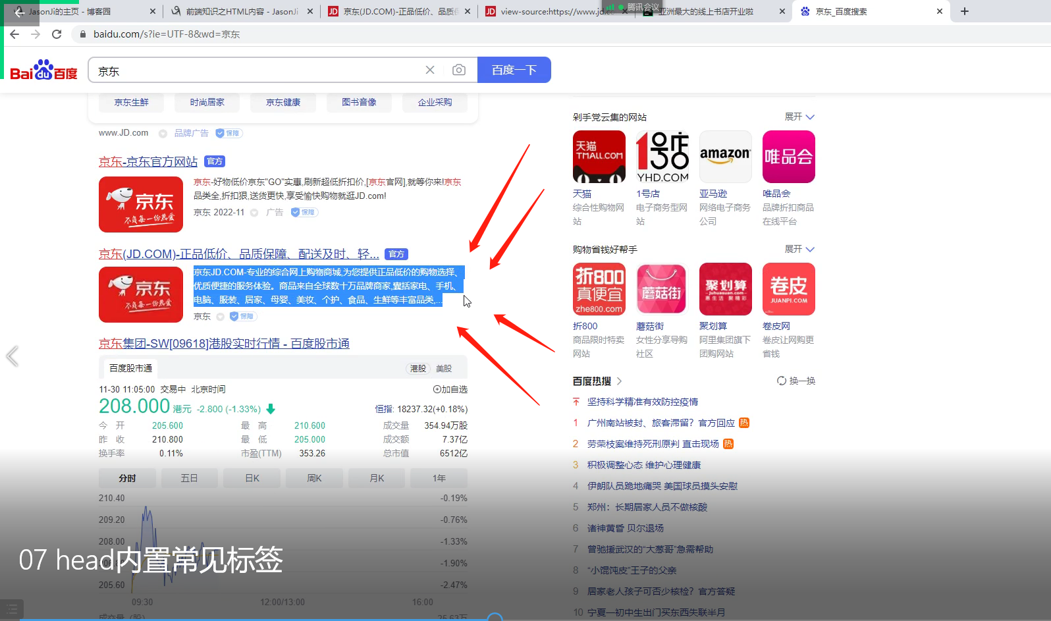The width and height of the screenshot is (1051, 621).
Task: Open hot search 诸神黄昏 贝尔退场
Action: click(626, 528)
